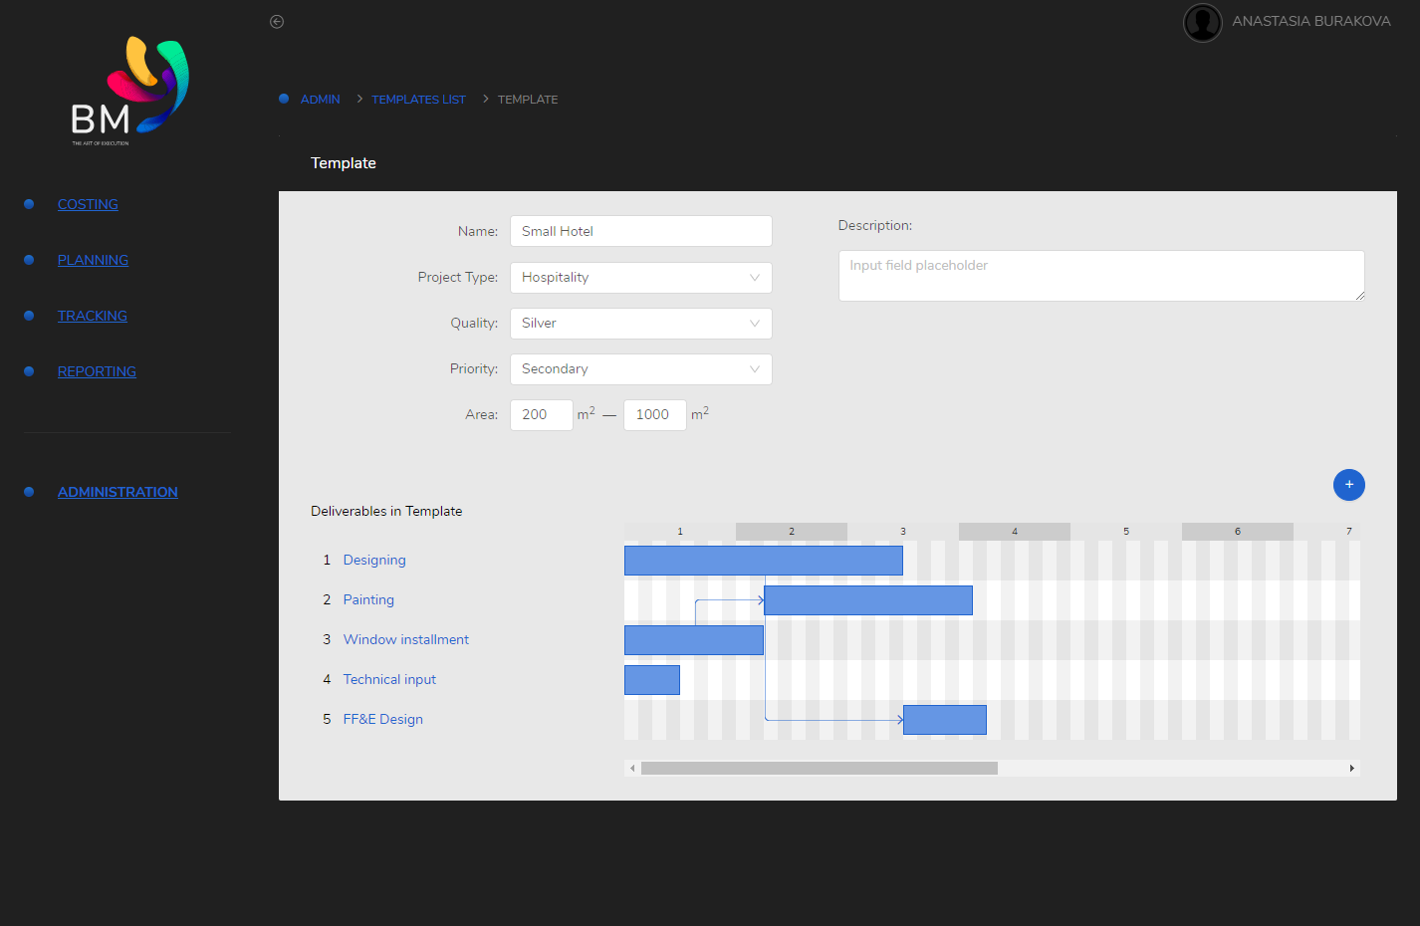Switch to the TEMPLATES LIST breadcrumb page

point(418,99)
